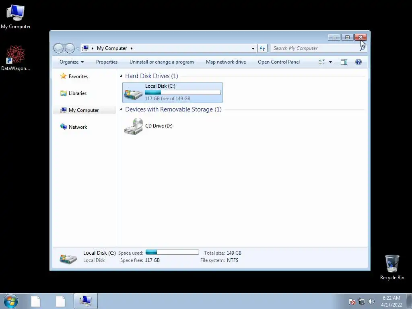Open view options dropdown arrow
This screenshot has width=412, height=309.
pos(331,62)
